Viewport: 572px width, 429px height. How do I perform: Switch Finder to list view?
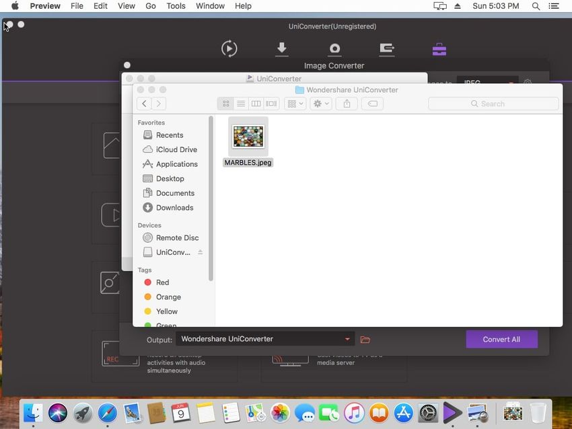(241, 104)
